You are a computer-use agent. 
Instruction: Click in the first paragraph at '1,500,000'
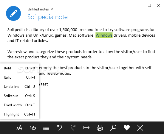pos(68,30)
